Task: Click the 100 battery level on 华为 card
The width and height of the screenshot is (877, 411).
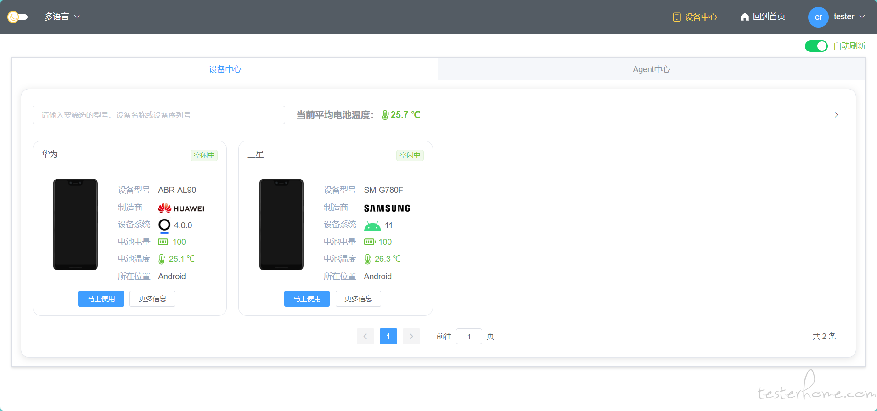Action: (179, 242)
